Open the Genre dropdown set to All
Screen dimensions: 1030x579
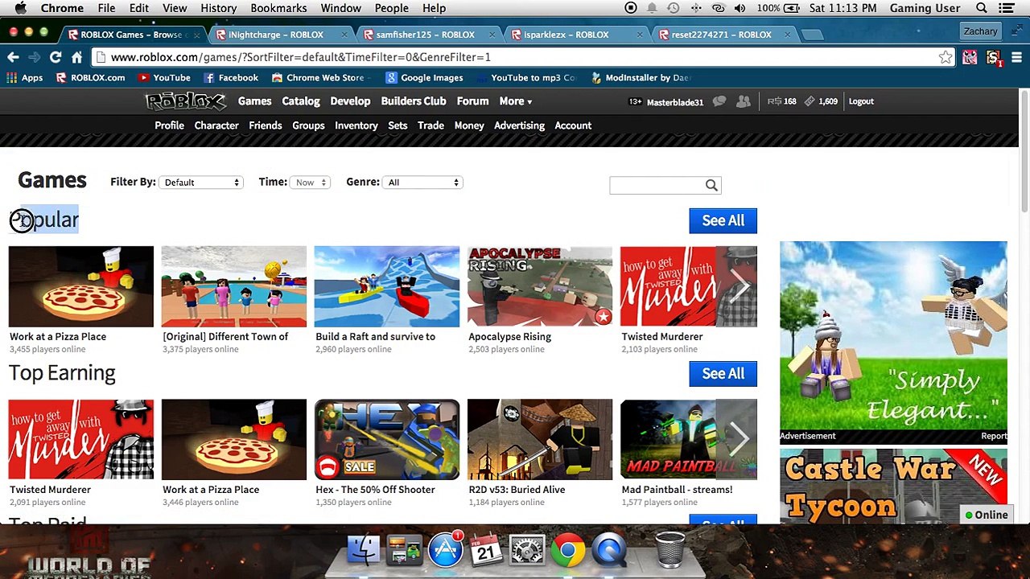pos(423,183)
